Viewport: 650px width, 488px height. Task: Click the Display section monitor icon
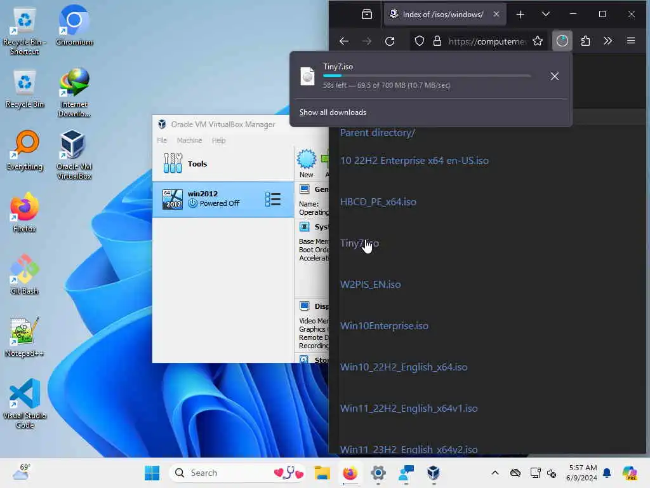(304, 306)
